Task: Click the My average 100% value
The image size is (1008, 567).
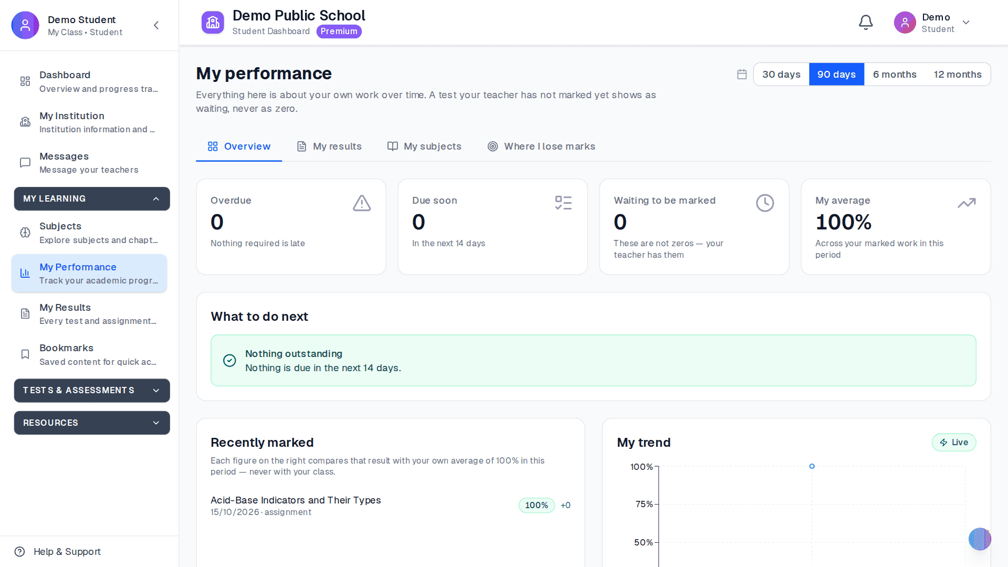Action: (843, 223)
